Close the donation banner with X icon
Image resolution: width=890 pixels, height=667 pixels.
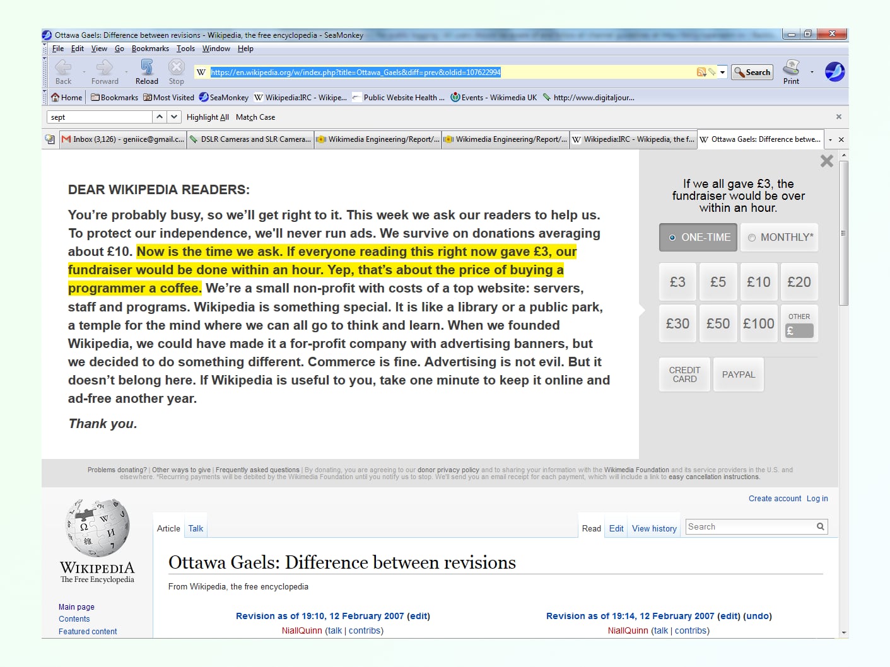826,161
